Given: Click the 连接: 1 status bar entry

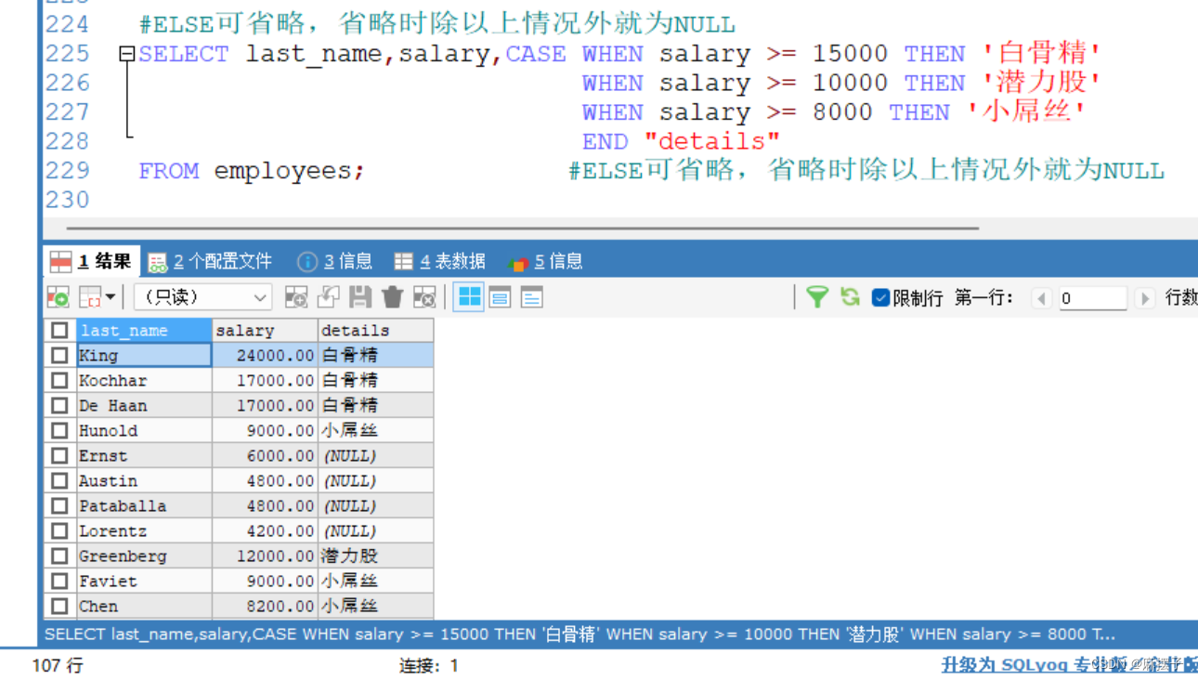Looking at the screenshot, I should (428, 665).
